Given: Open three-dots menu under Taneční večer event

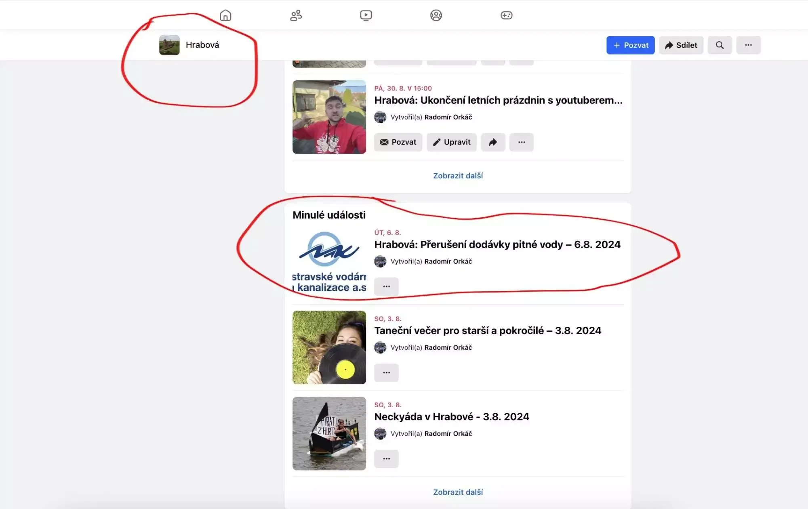Looking at the screenshot, I should 386,372.
